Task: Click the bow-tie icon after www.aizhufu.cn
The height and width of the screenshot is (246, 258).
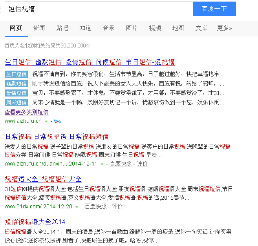Action: pyautogui.click(x=58, y=121)
